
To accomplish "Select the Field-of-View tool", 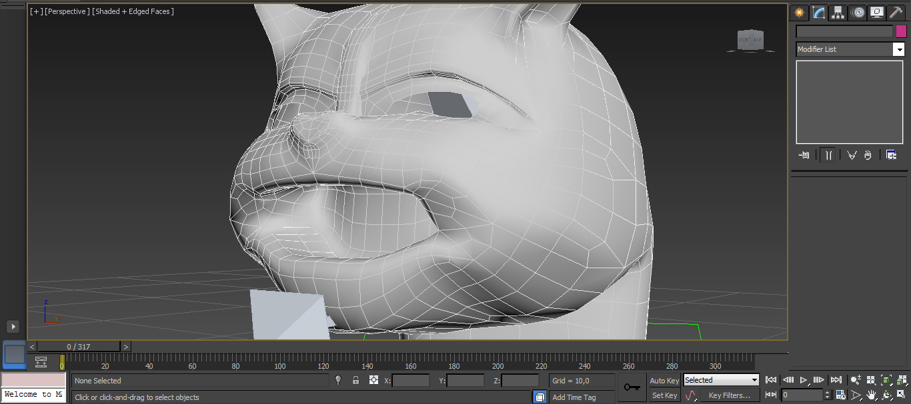I will (x=856, y=395).
